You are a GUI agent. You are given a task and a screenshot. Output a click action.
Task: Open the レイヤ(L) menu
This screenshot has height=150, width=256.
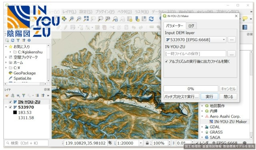(x=69, y=12)
